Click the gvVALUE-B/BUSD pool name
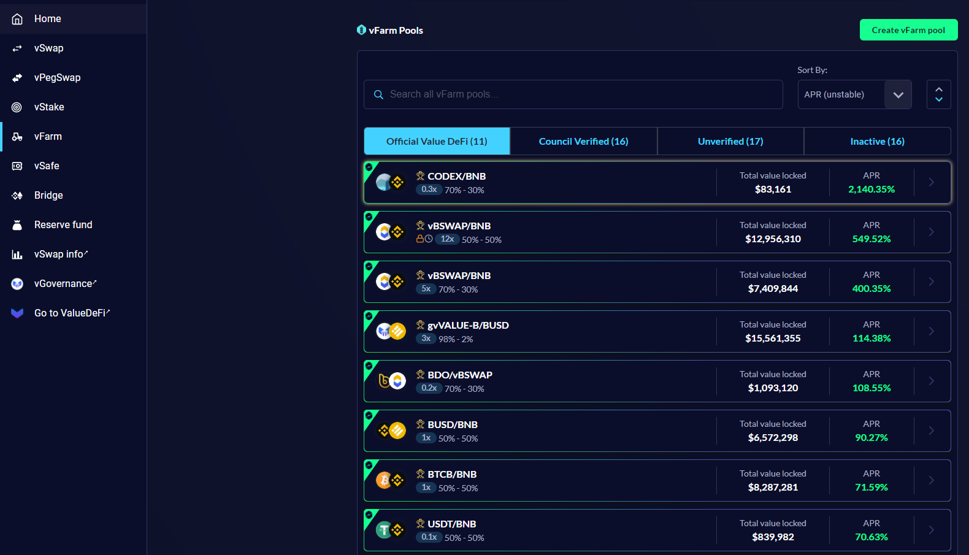The height and width of the screenshot is (555, 969). [x=468, y=326]
